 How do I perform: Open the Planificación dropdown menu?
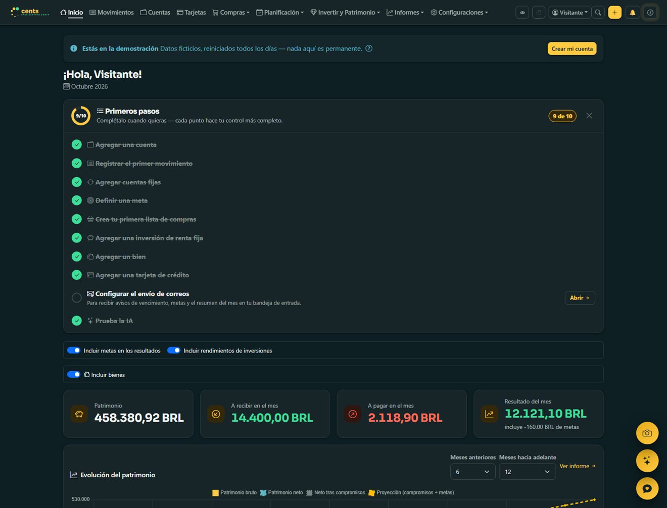(280, 13)
